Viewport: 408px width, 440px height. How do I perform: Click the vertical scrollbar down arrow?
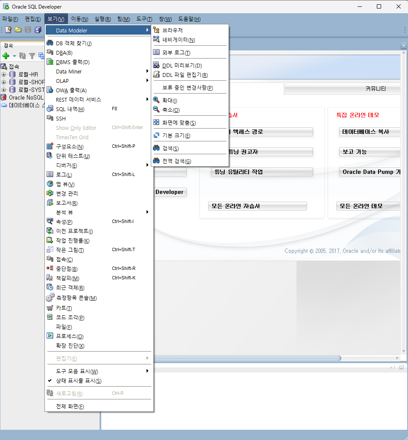[404, 351]
